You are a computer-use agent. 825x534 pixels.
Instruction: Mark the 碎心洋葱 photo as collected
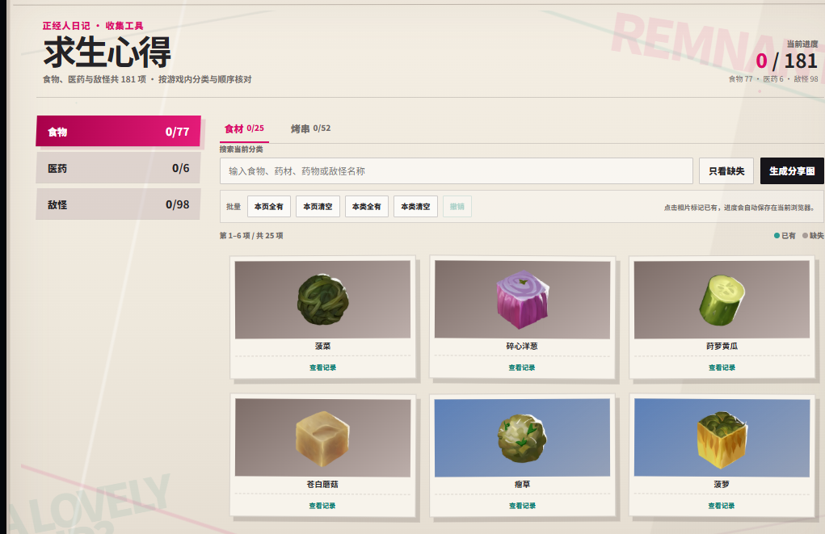point(522,300)
